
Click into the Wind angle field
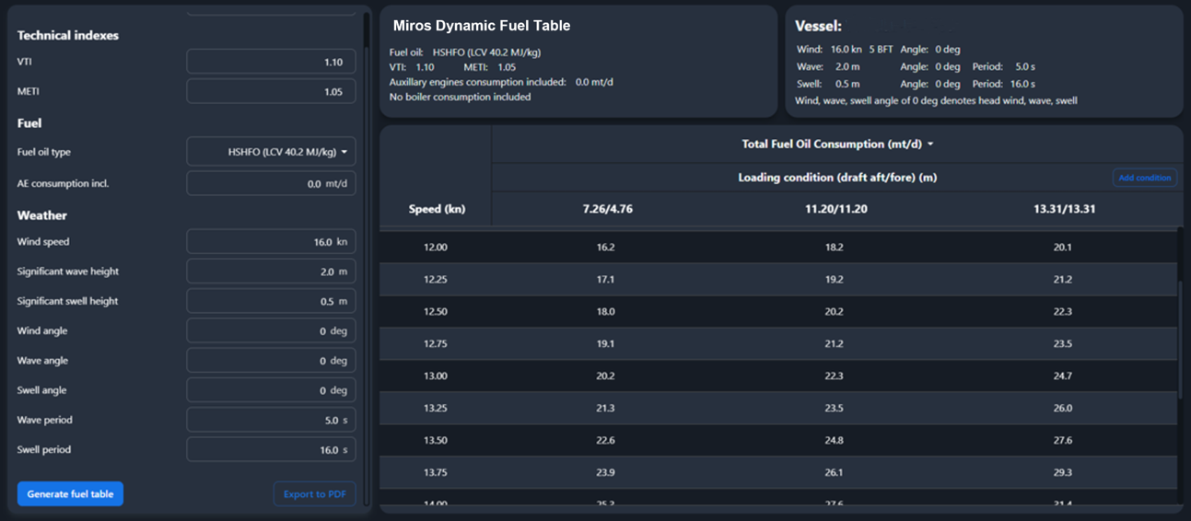click(x=271, y=331)
